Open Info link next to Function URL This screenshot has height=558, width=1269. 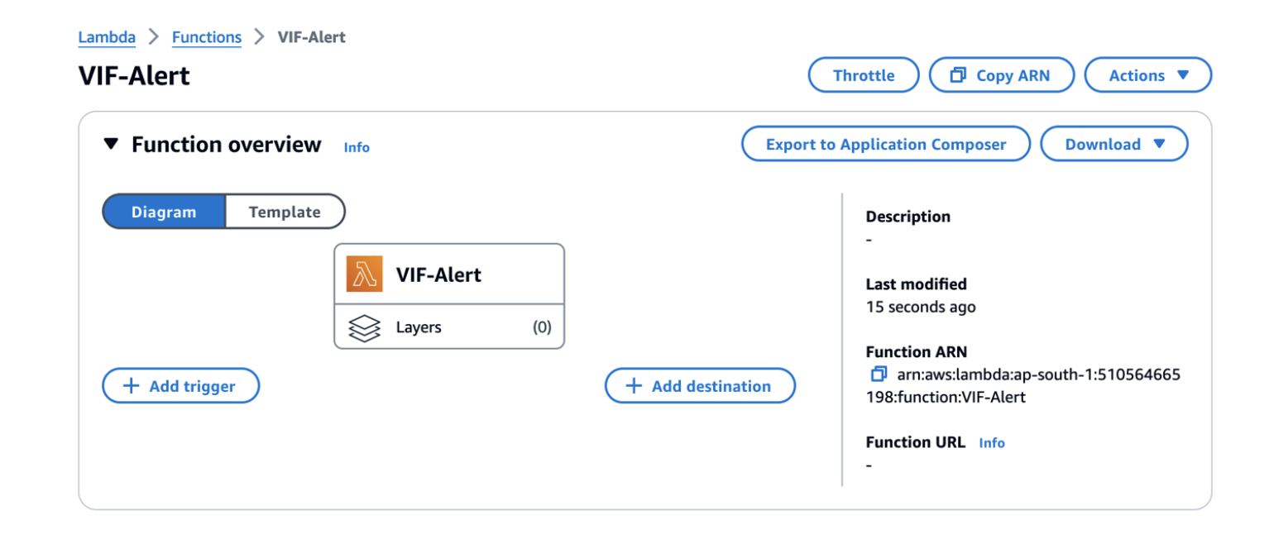992,443
